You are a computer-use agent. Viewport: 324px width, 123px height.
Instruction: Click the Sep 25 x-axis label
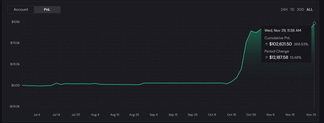(x=193, y=115)
